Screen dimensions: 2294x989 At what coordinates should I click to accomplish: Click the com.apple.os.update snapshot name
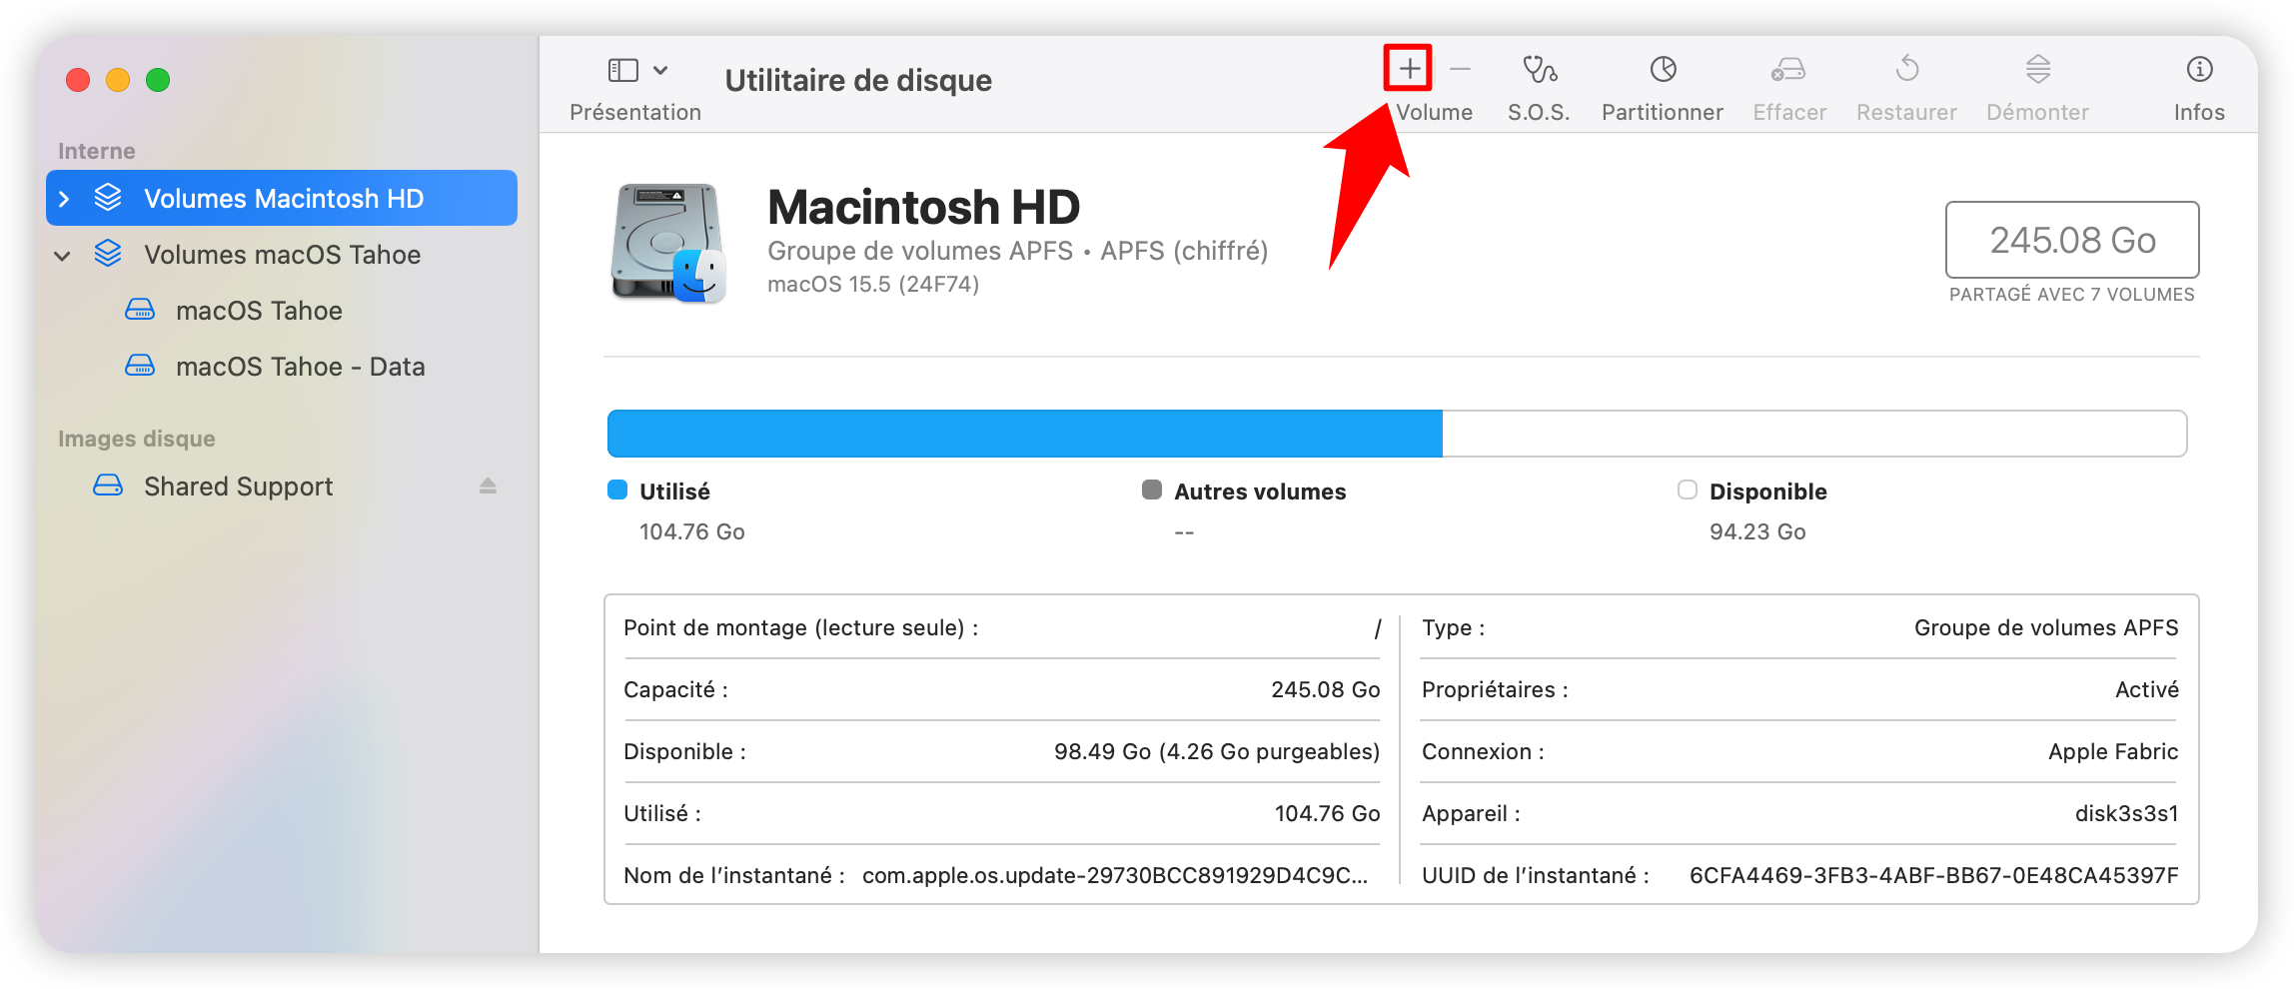click(x=1115, y=876)
